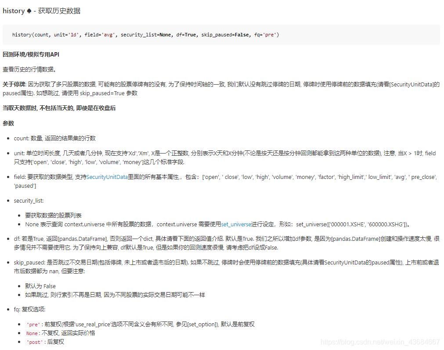Click the 'None 表示查询 context.universe' sub-bullet
The width and height of the screenshot is (444, 350).
coord(217,224)
